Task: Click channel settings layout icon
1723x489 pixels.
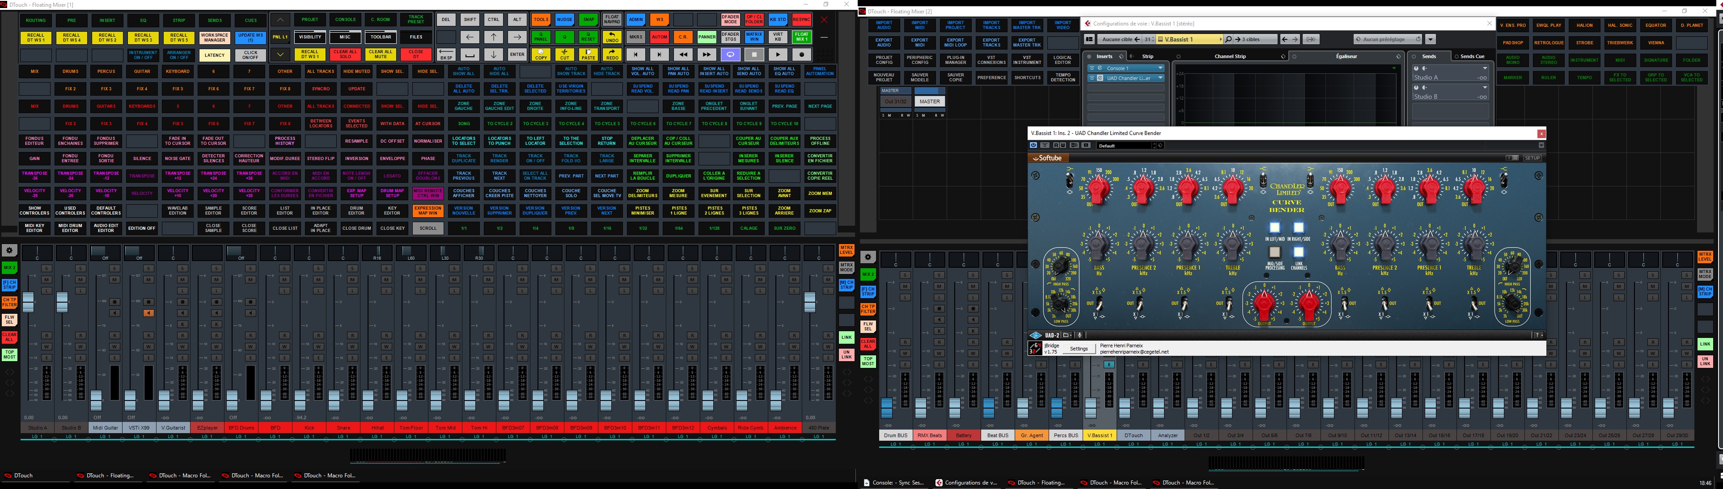Action: (1089, 39)
